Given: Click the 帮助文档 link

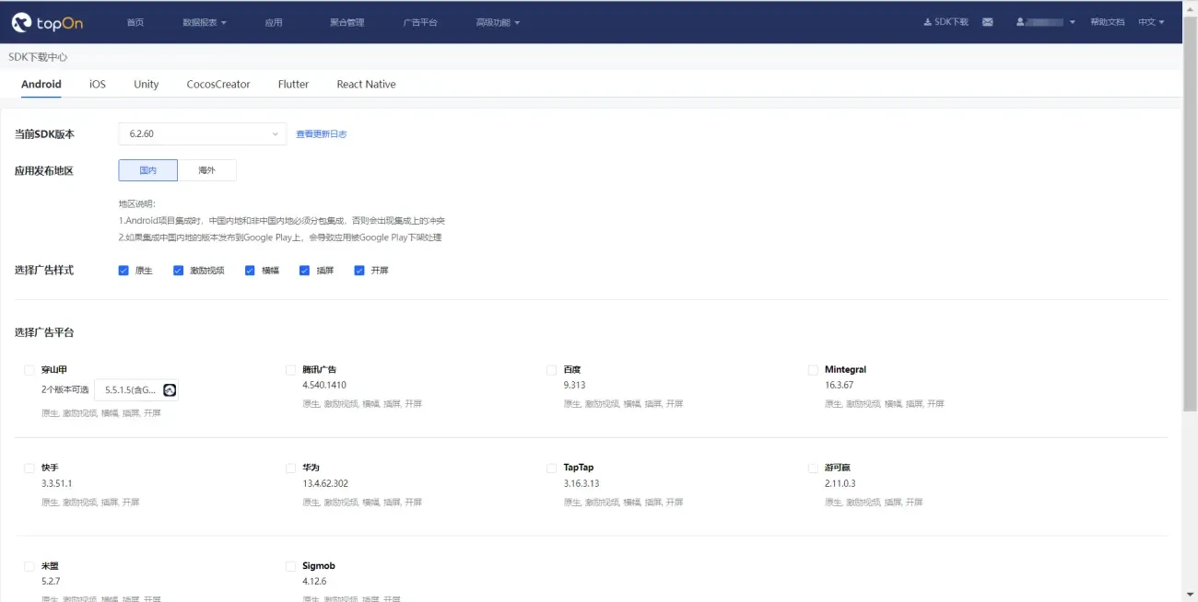Looking at the screenshot, I should tap(1107, 22).
